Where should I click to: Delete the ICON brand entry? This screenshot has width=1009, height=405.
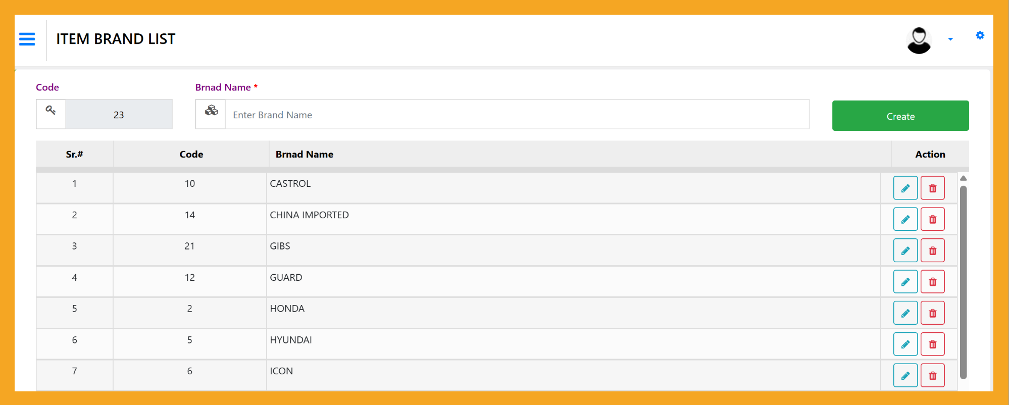tap(932, 376)
